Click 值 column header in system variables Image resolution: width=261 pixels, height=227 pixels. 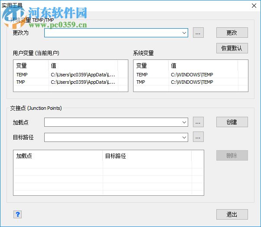[x=203, y=66]
